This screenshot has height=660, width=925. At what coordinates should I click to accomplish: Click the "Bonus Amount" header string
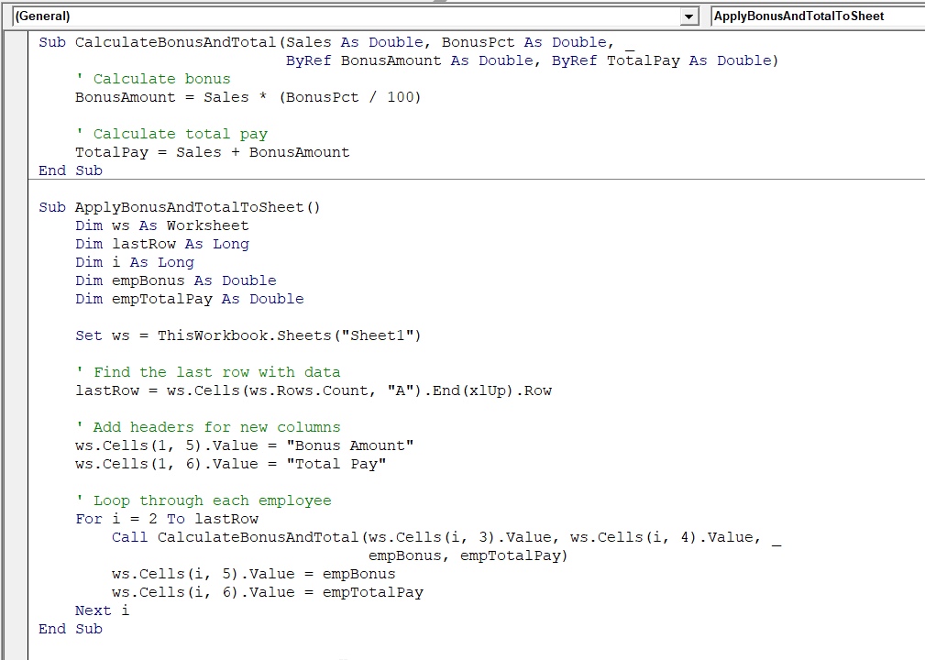[x=349, y=445]
